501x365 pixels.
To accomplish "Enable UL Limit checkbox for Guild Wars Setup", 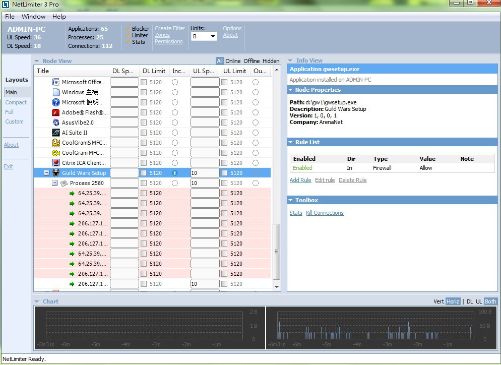I will (224, 173).
